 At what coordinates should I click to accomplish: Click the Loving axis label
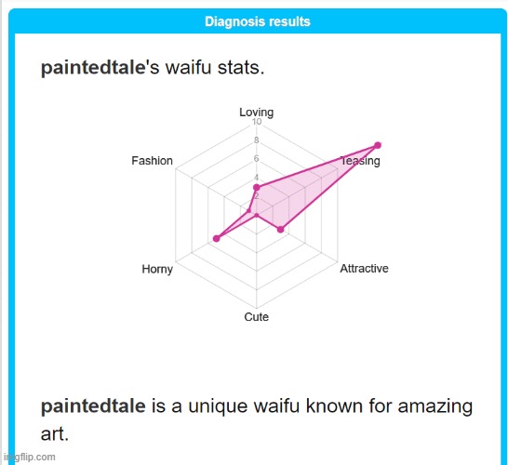[257, 113]
